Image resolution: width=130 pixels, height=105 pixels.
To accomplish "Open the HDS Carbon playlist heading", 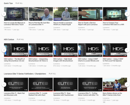I will [x=9, y=39].
